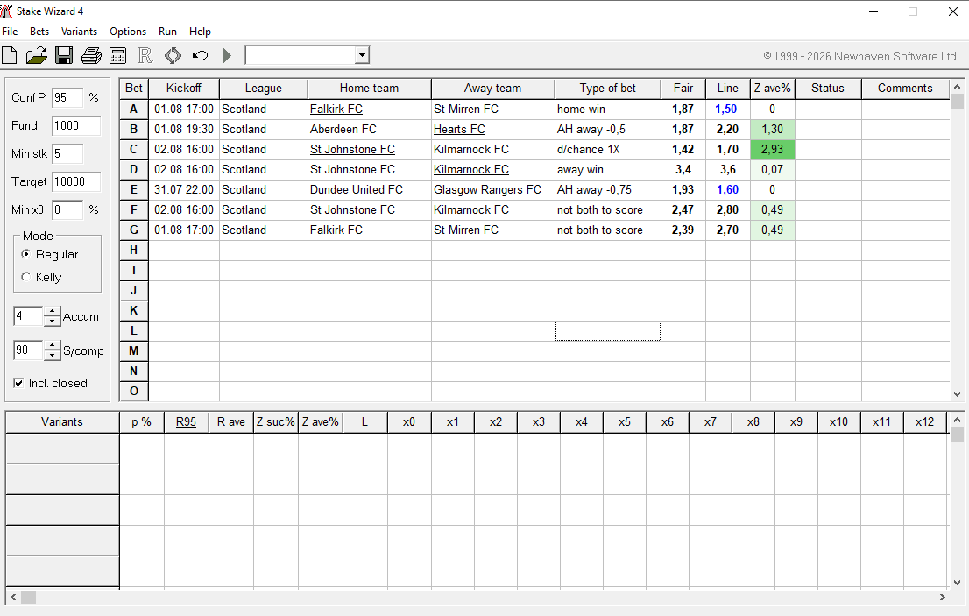Click the Min x0 input field
The width and height of the screenshot is (969, 616).
pyautogui.click(x=67, y=210)
